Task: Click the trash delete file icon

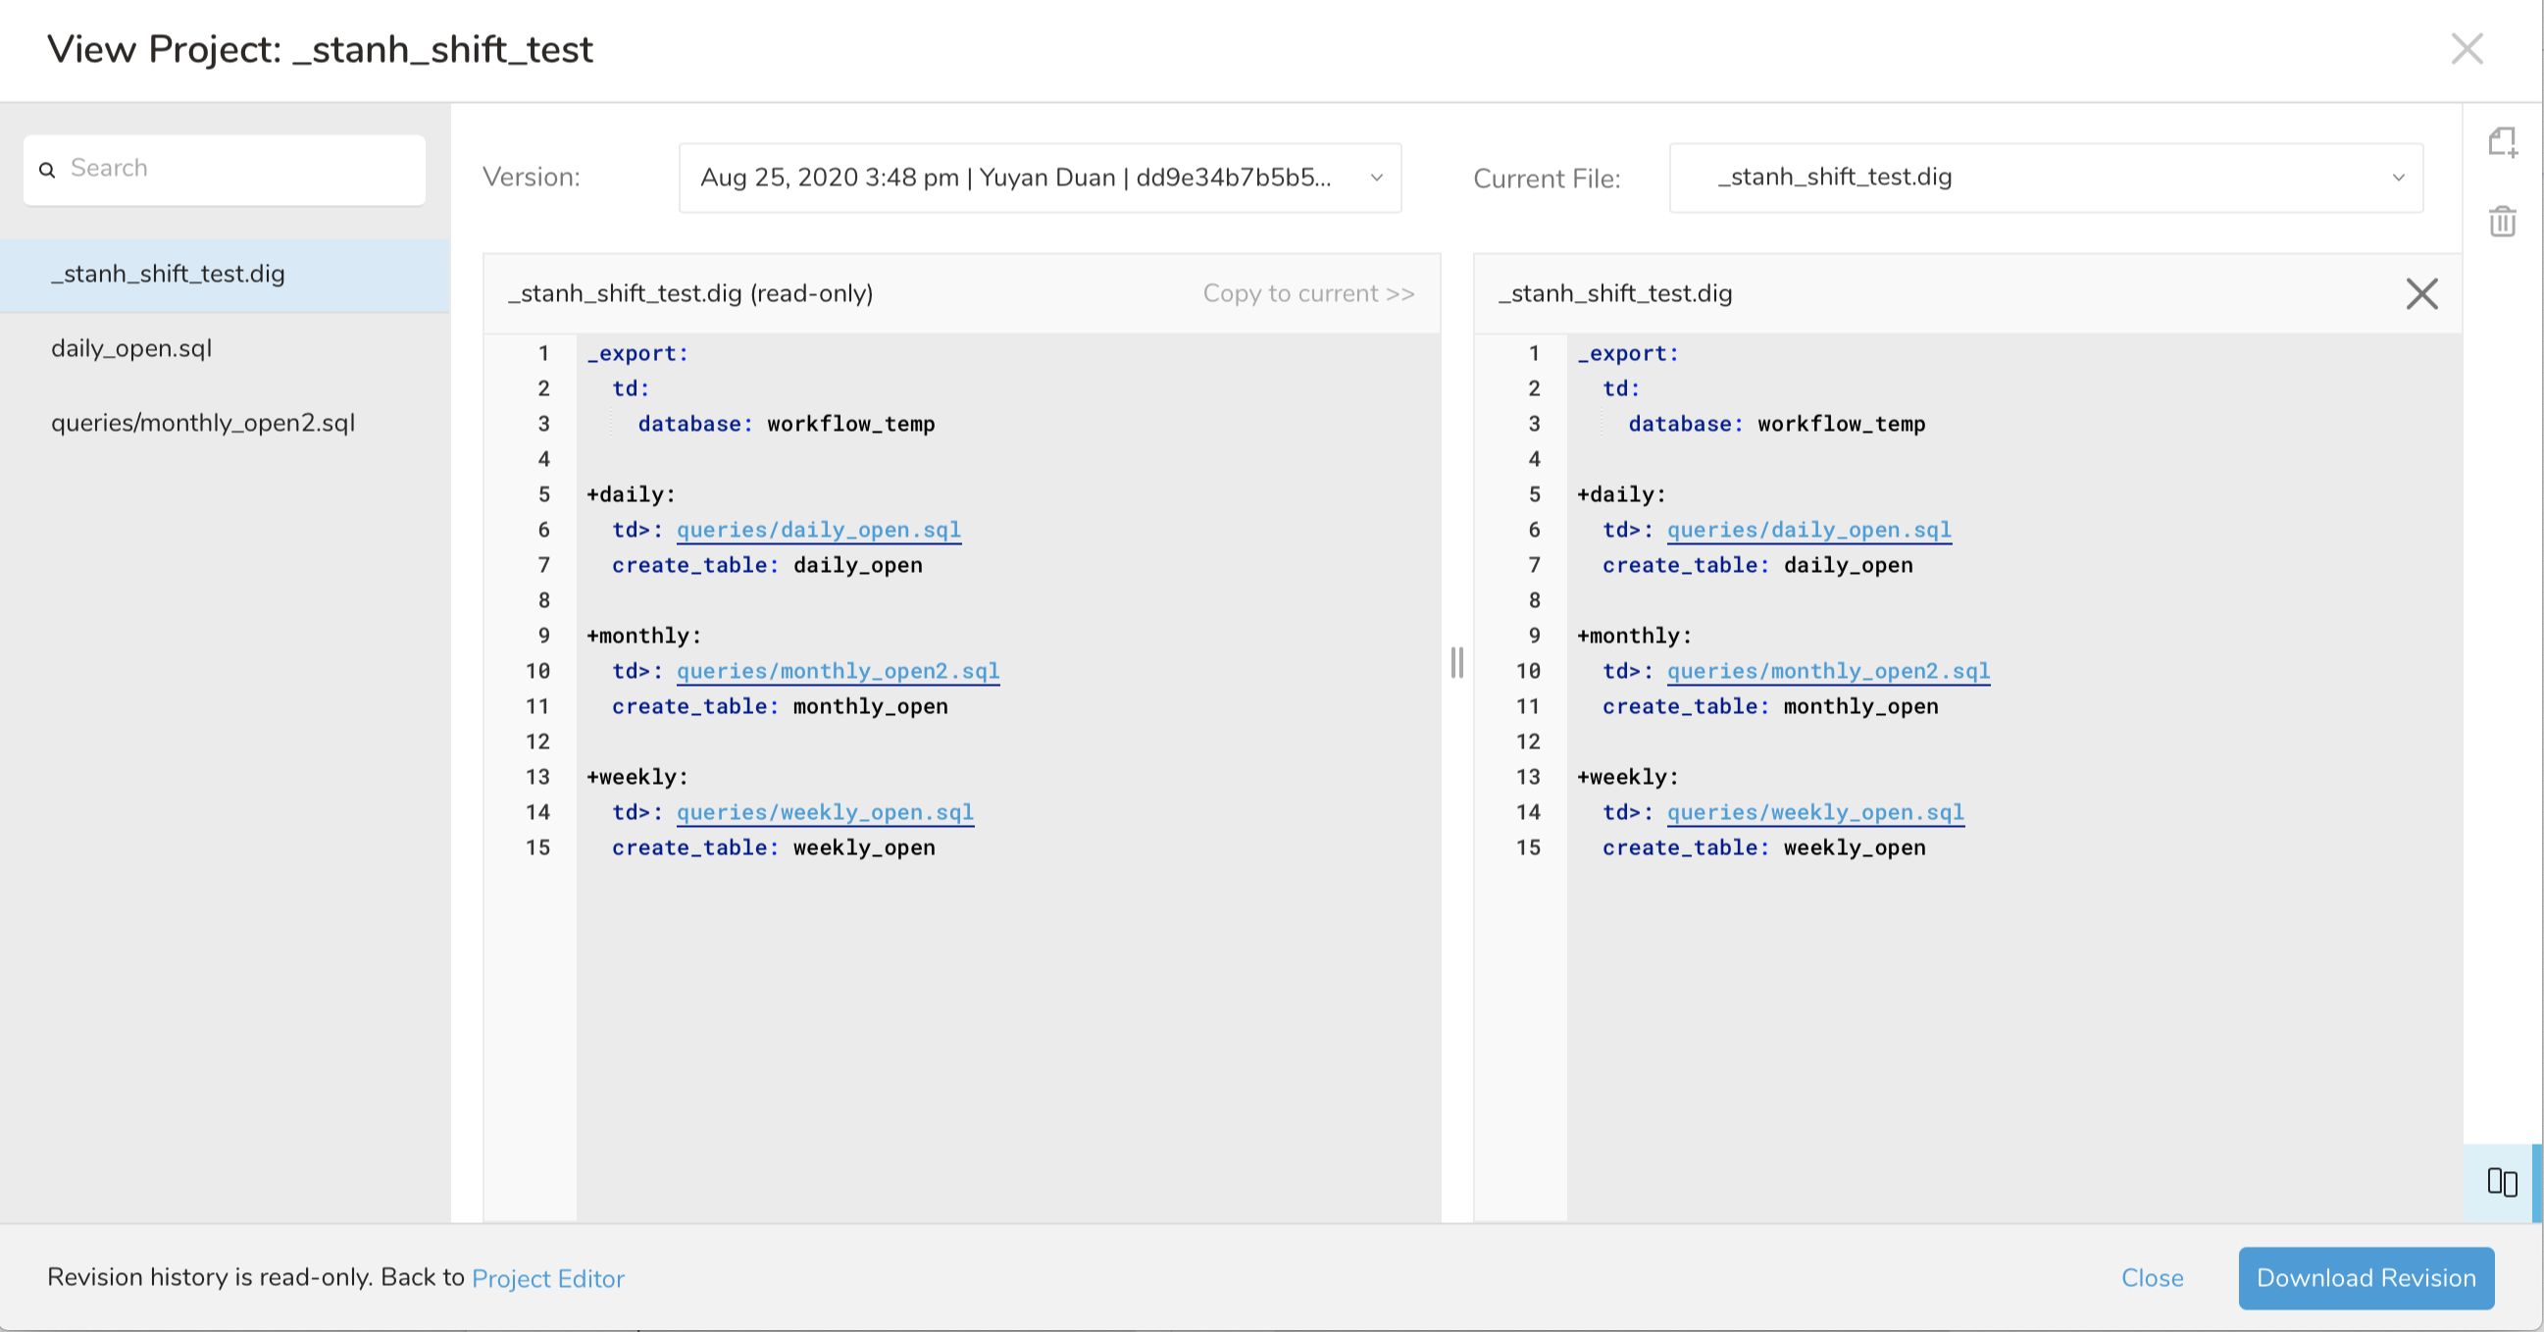Action: coord(2502,221)
